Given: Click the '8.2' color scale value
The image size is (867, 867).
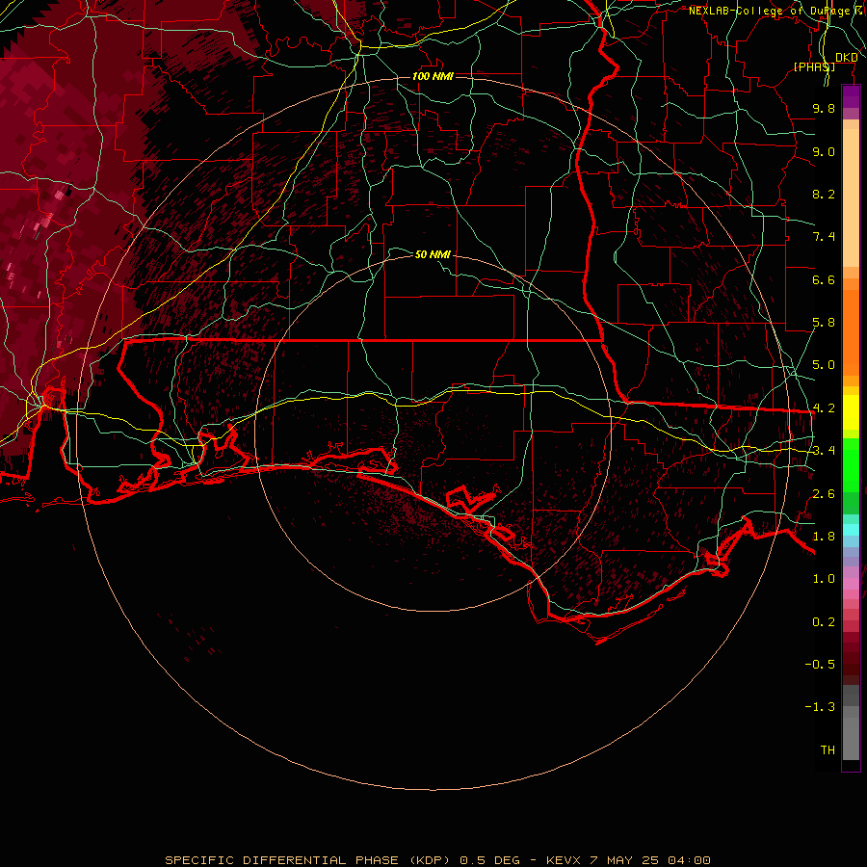Looking at the screenshot, I should point(824,194).
